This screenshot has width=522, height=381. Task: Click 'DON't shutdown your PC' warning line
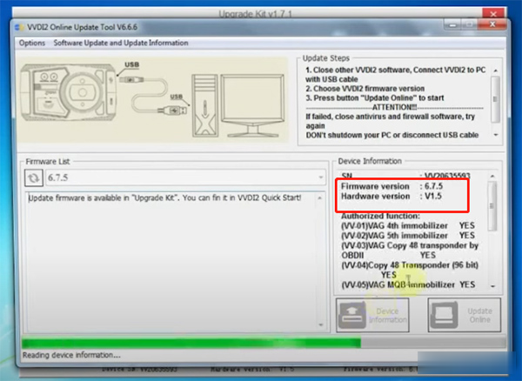[391, 135]
